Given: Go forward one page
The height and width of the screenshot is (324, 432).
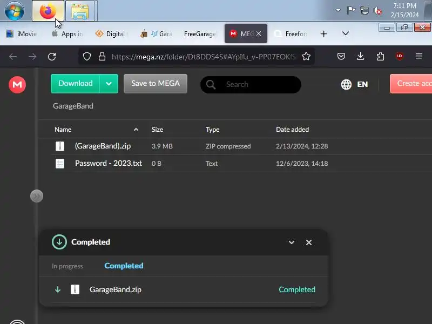Looking at the screenshot, I should 32,57.
